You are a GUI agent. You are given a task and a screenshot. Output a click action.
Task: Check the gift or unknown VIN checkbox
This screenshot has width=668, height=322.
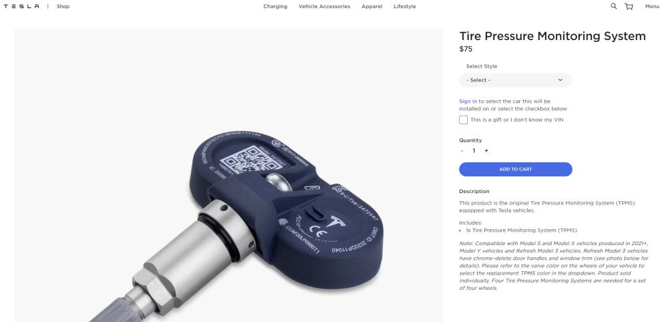463,120
